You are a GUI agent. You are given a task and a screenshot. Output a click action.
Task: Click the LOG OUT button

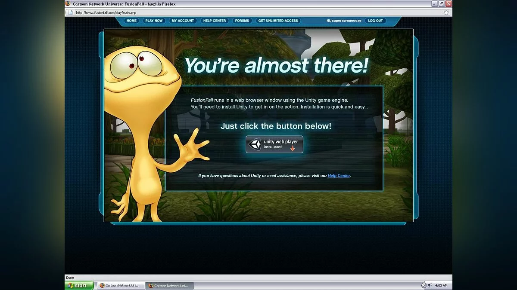click(375, 21)
